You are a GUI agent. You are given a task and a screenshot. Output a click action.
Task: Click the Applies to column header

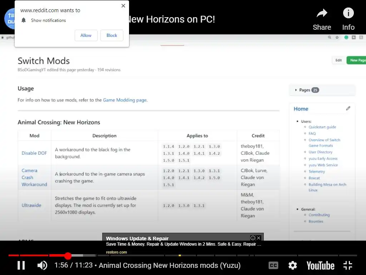tap(197, 136)
